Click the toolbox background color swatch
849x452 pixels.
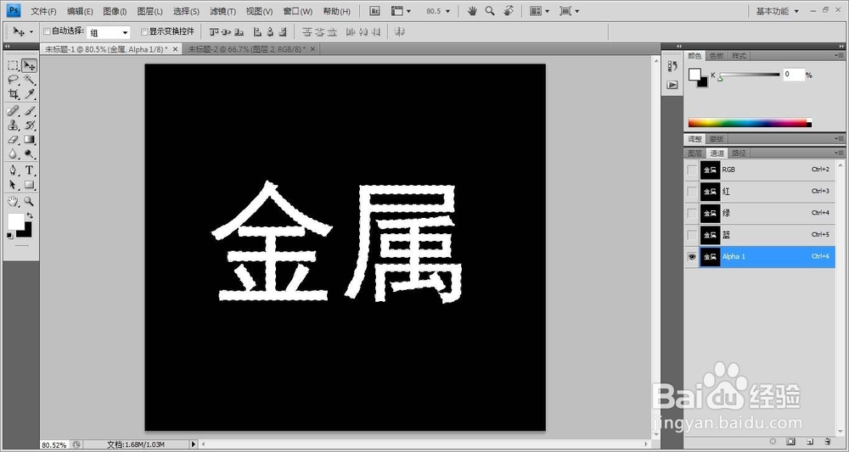(27, 232)
